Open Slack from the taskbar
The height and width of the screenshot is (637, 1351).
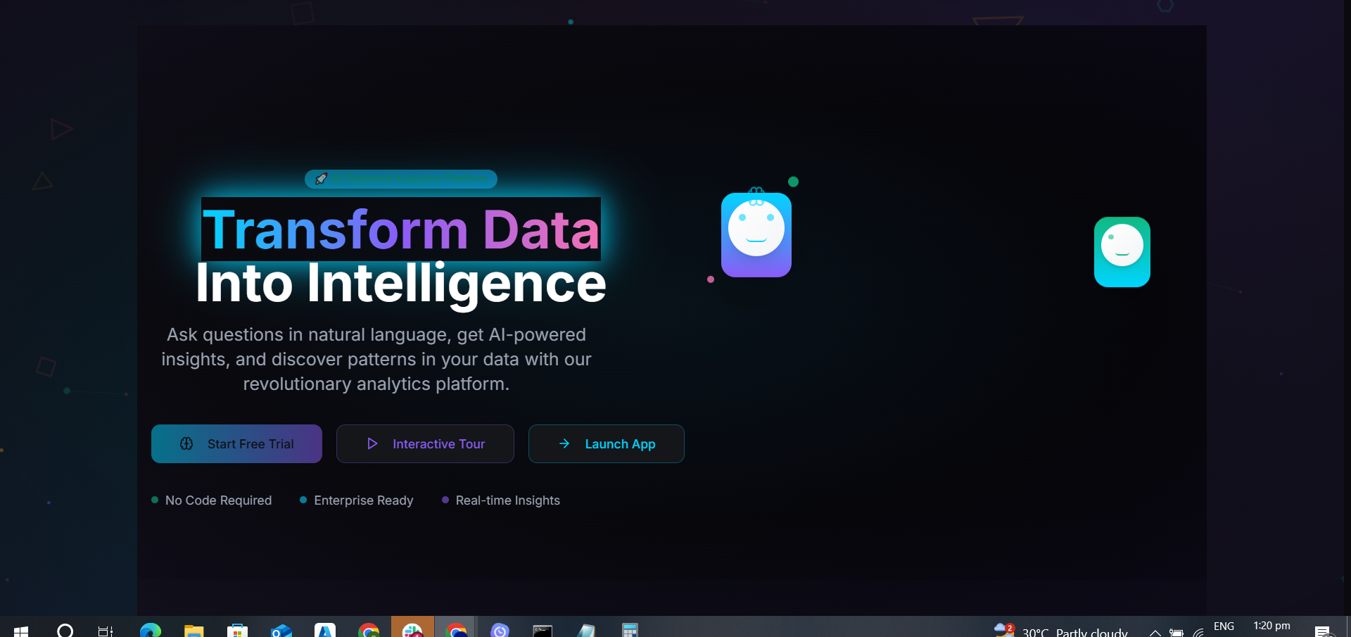[x=413, y=630]
